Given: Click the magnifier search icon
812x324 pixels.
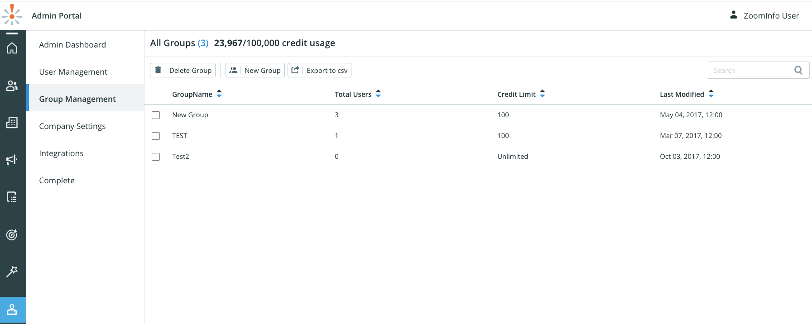Looking at the screenshot, I should (798, 70).
